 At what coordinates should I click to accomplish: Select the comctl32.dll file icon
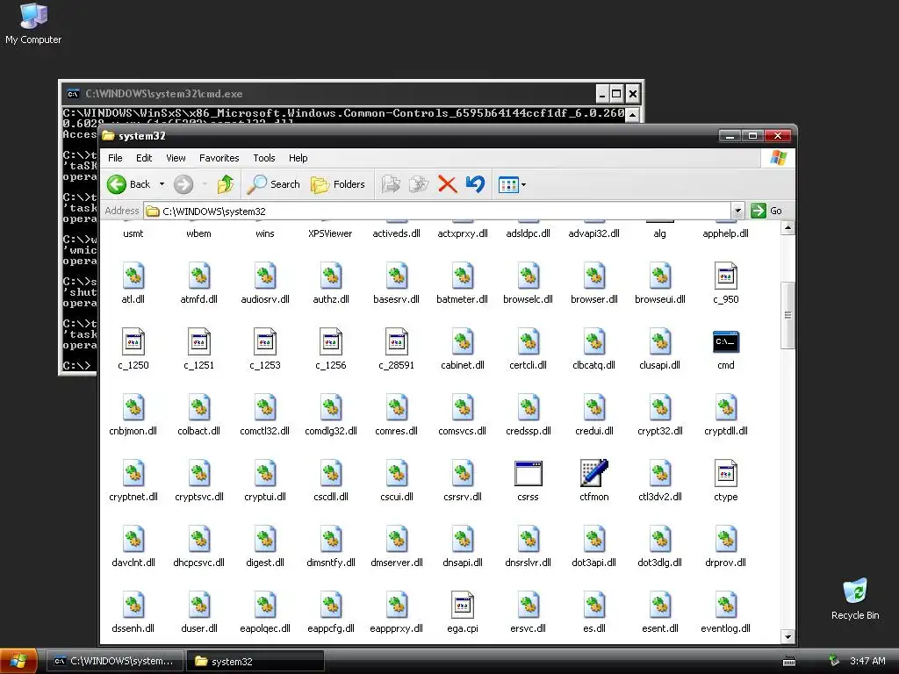[265, 408]
